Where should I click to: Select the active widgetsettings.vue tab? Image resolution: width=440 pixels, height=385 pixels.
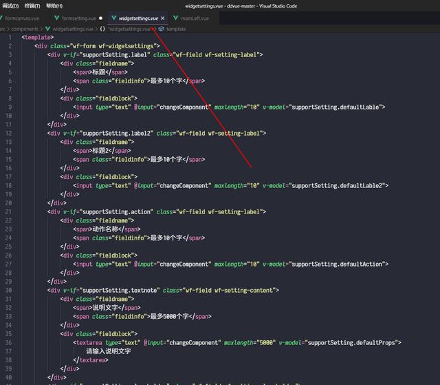(x=138, y=19)
